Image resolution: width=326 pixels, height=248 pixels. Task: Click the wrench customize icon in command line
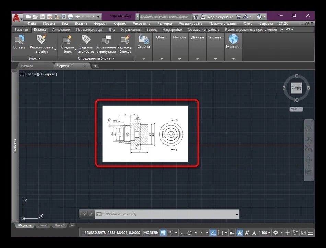point(91,214)
